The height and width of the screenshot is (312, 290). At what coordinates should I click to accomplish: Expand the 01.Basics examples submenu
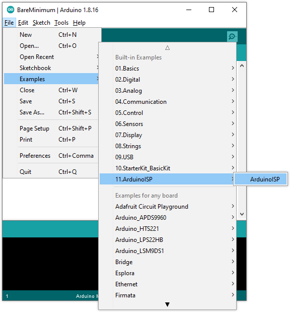tap(167, 69)
